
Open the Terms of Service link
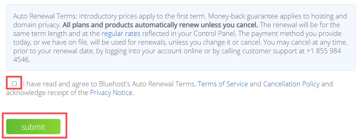(x=223, y=84)
